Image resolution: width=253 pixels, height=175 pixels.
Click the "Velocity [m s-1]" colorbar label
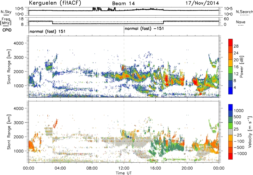point(250,132)
